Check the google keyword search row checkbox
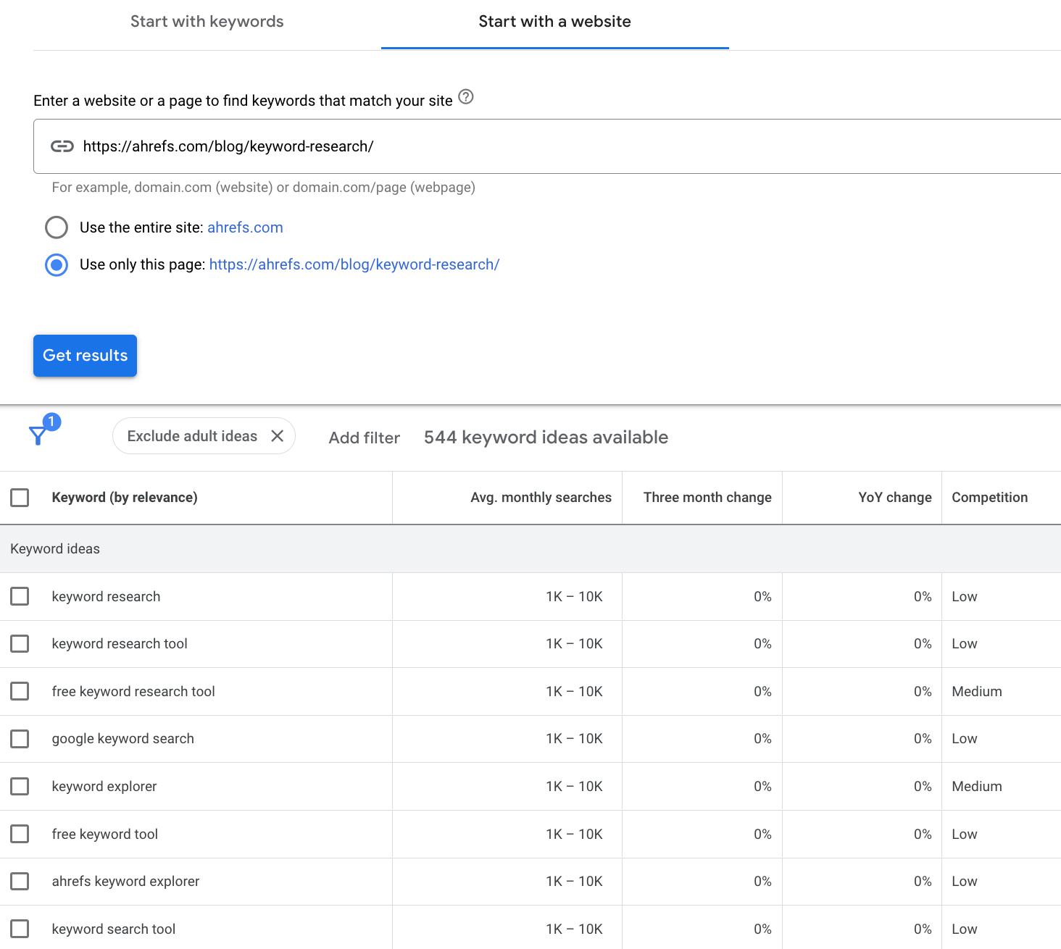 click(20, 738)
